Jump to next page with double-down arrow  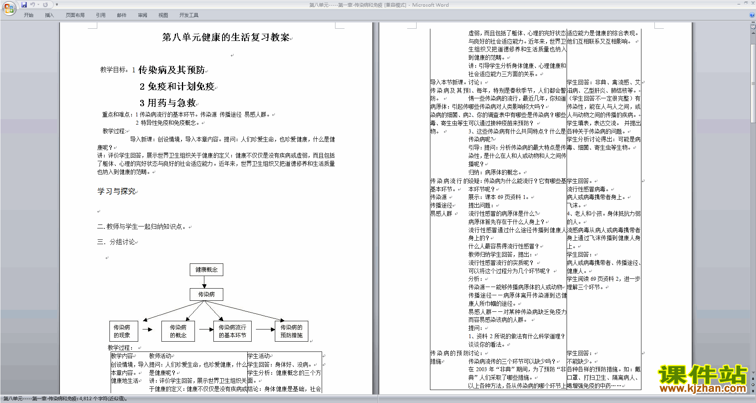pos(753,391)
